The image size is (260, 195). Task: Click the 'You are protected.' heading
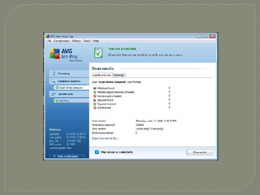pyautogui.click(x=122, y=49)
